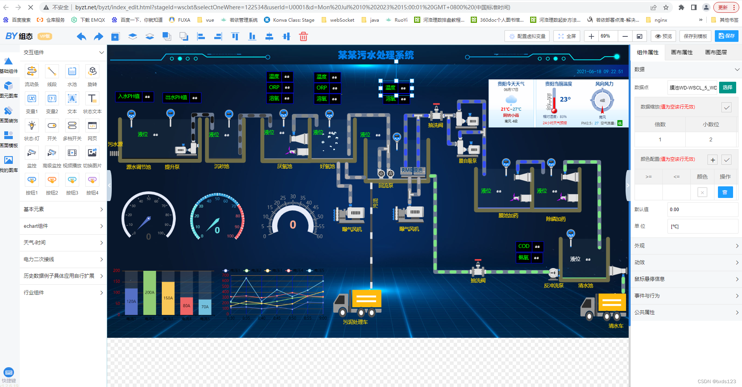Click the 默认值 input field
The width and height of the screenshot is (742, 387).
(x=702, y=210)
